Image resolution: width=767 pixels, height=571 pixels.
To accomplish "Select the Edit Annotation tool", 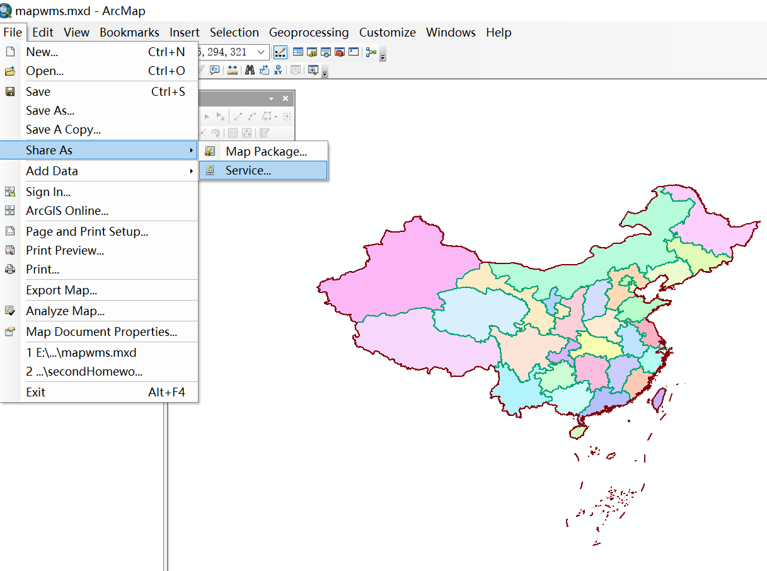I will pos(221,117).
